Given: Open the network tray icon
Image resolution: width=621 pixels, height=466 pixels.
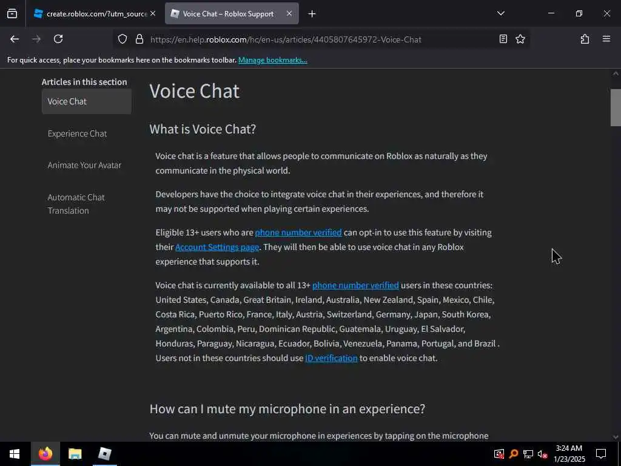Looking at the screenshot, I should coord(528,454).
